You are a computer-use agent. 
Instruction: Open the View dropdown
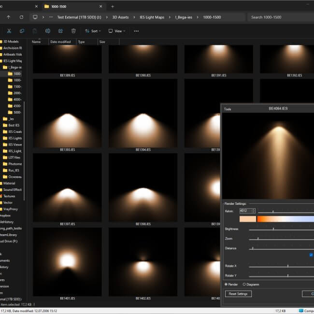point(116,31)
